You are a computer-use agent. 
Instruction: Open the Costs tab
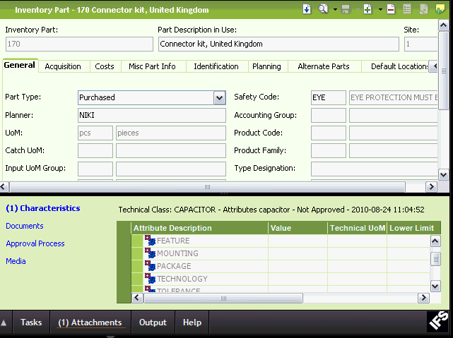click(x=105, y=66)
